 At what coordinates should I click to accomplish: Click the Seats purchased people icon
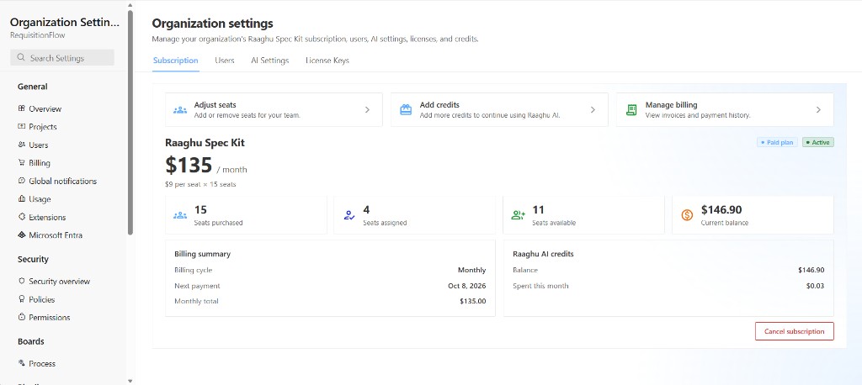pos(180,215)
